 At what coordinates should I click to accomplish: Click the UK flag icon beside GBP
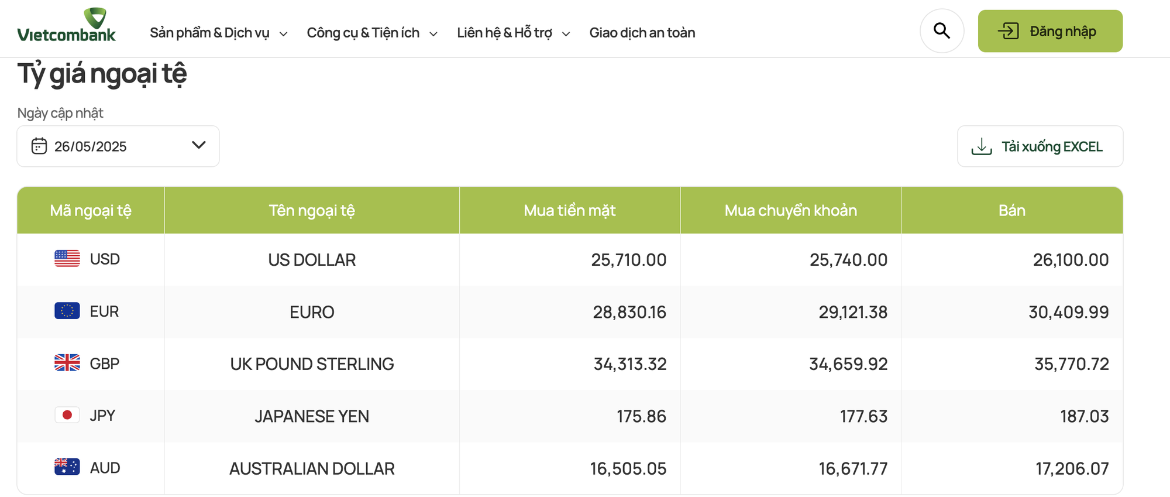67,363
